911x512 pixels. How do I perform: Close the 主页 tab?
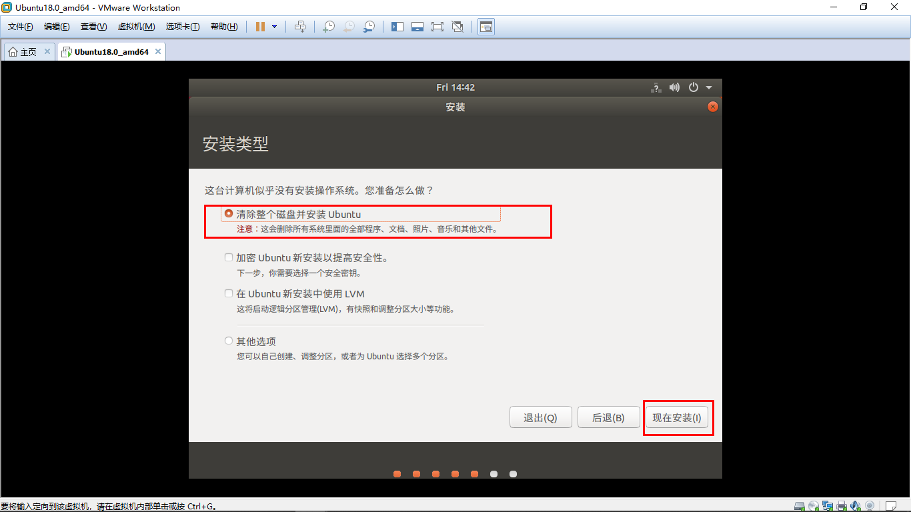click(x=47, y=51)
